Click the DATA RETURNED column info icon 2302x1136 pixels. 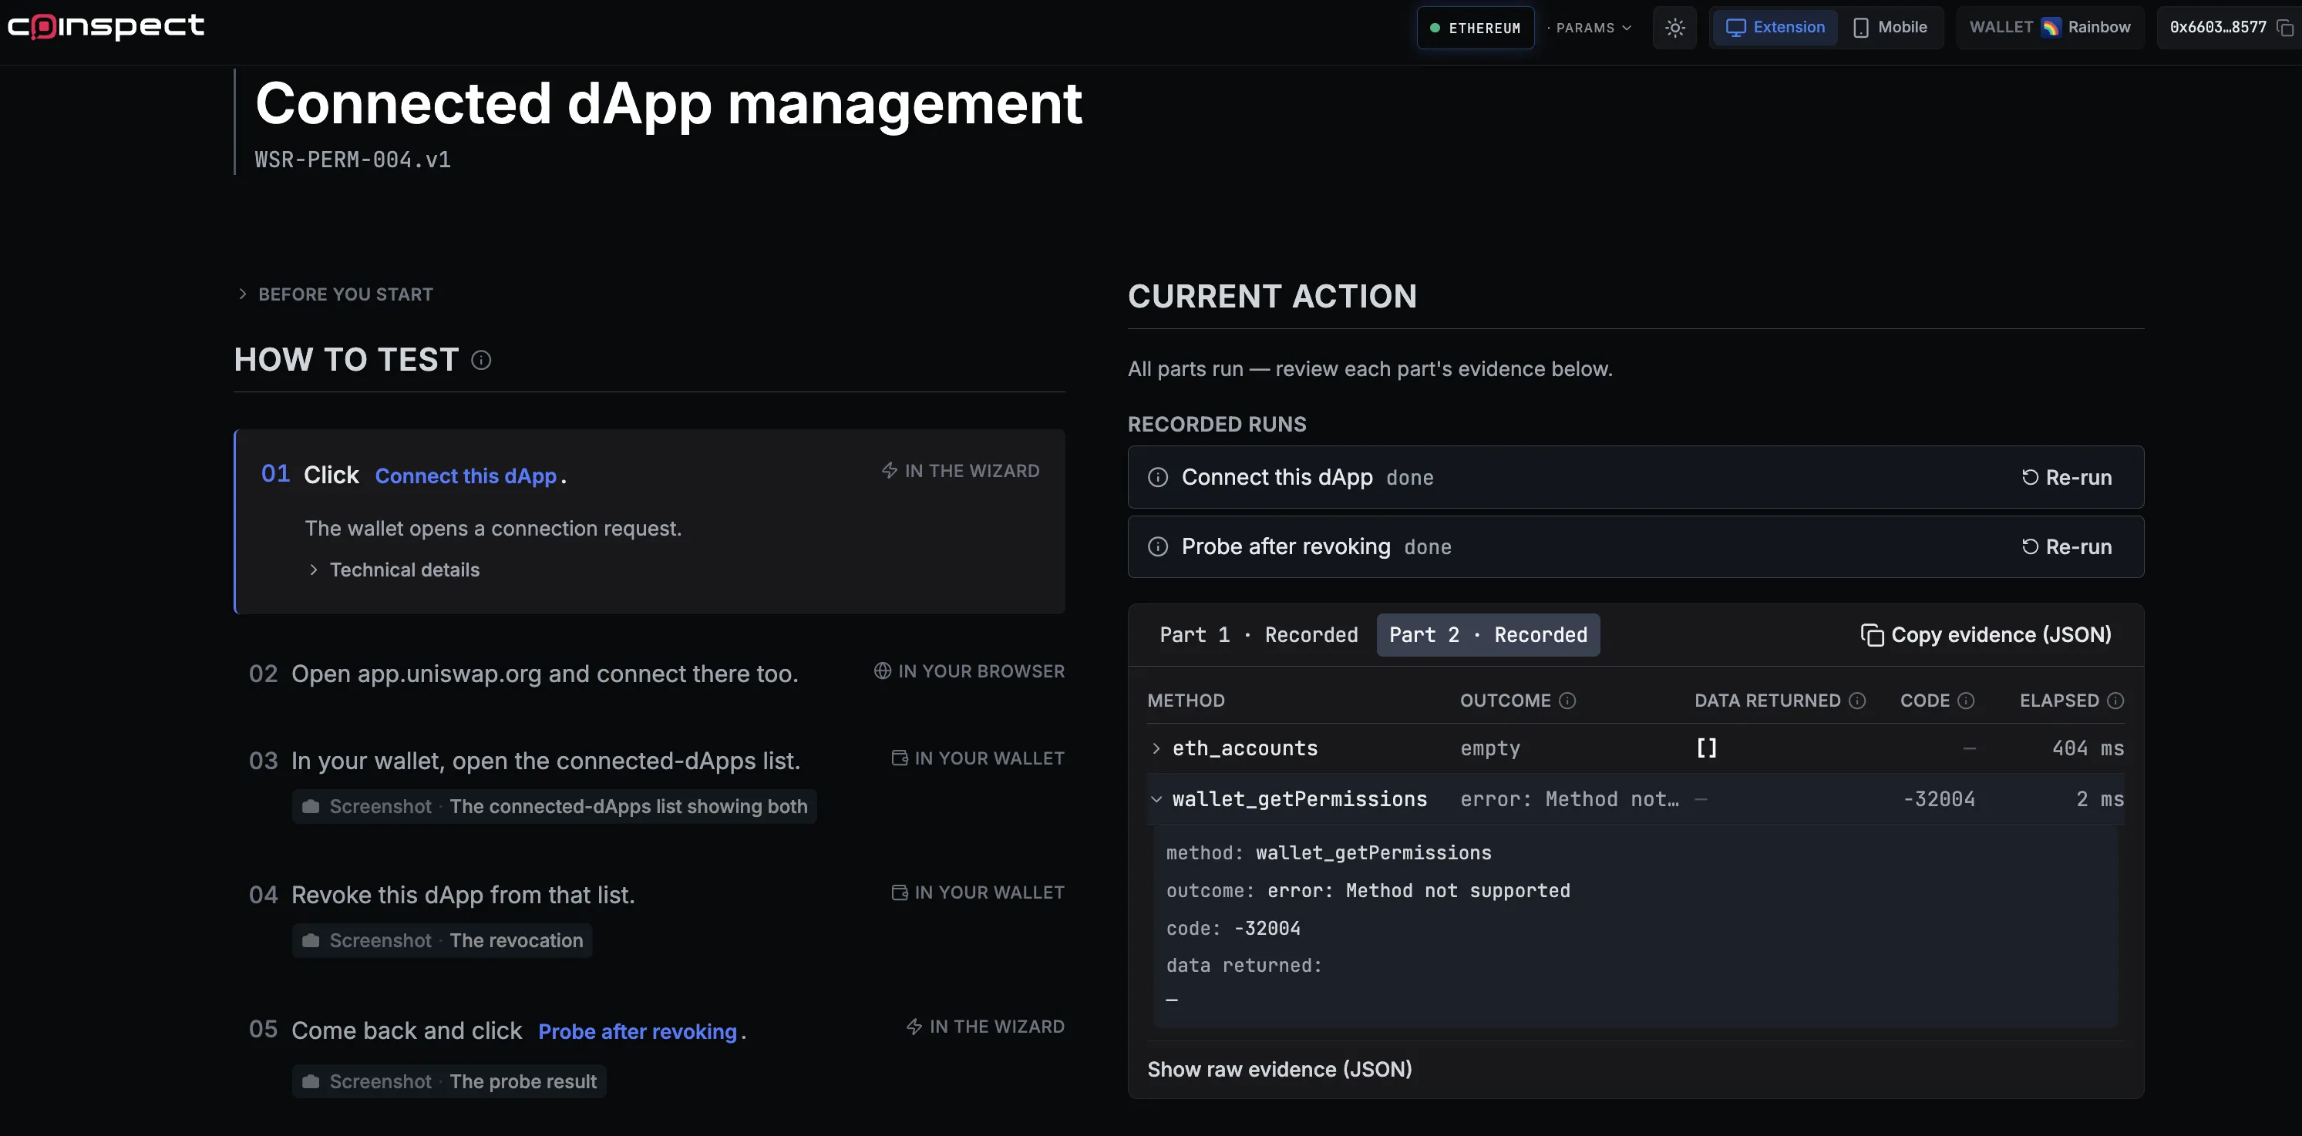(x=1857, y=701)
